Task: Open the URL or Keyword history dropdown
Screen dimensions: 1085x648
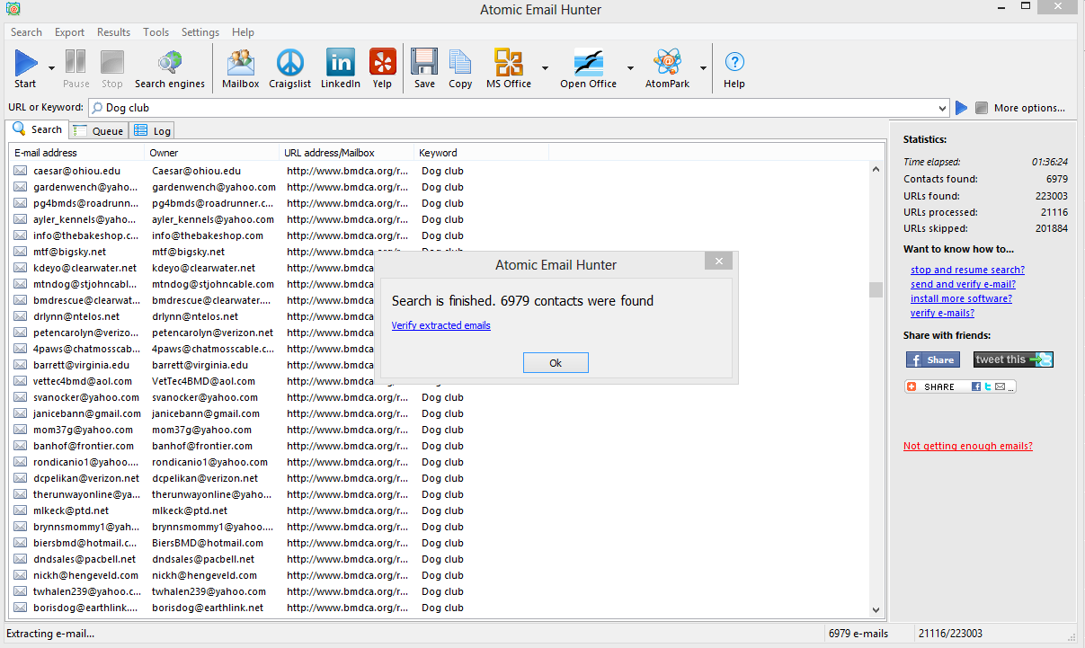Action: click(x=942, y=108)
